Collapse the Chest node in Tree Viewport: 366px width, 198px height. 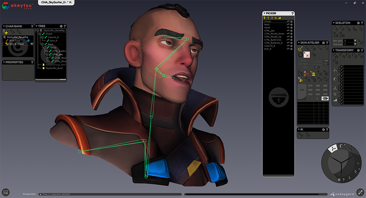click(40, 34)
